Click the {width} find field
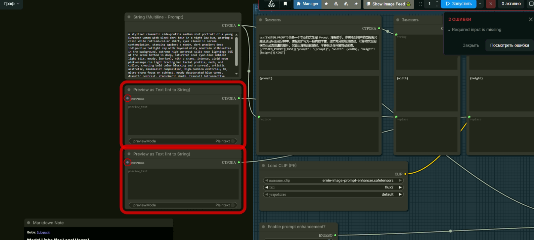The image size is (534, 240). coord(427,93)
